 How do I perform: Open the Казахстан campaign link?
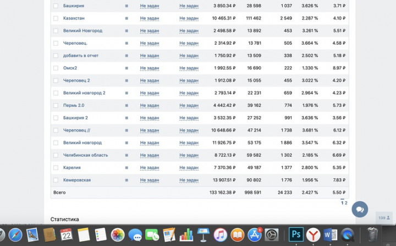[74, 18]
